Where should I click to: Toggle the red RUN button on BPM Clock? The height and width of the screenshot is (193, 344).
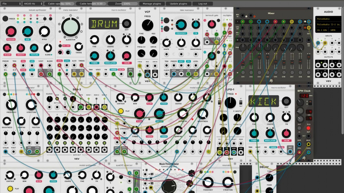308,128
